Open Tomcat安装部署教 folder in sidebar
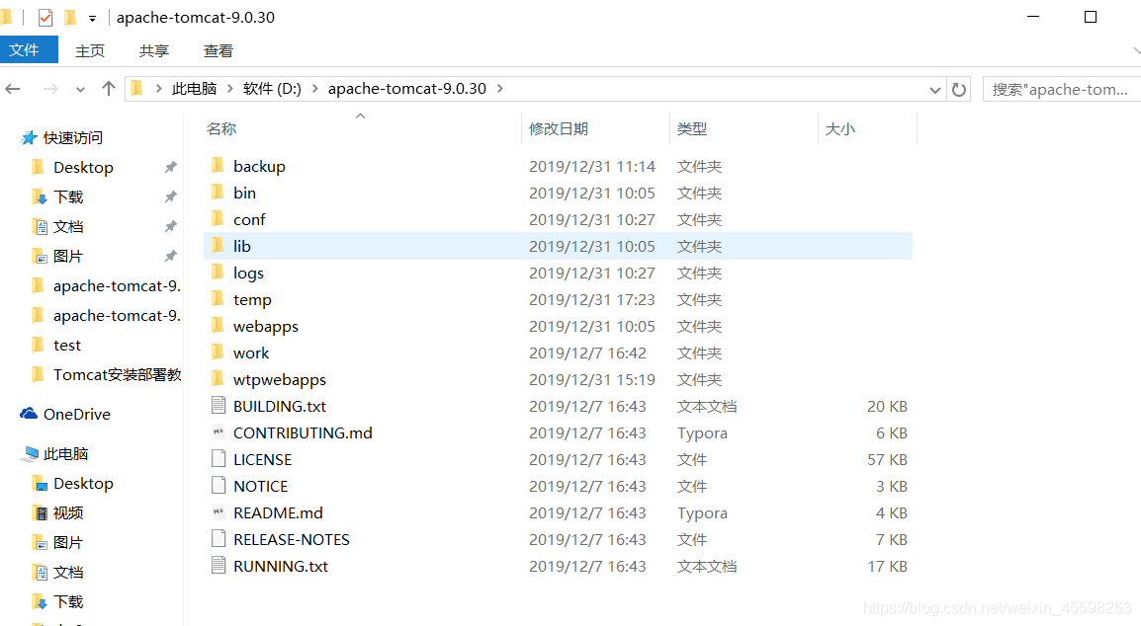The height and width of the screenshot is (626, 1141). 117,375
